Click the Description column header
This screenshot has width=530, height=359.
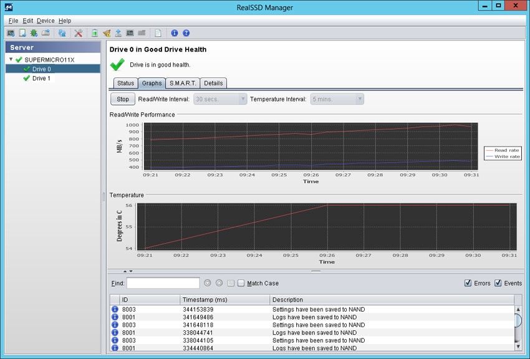(x=392, y=300)
